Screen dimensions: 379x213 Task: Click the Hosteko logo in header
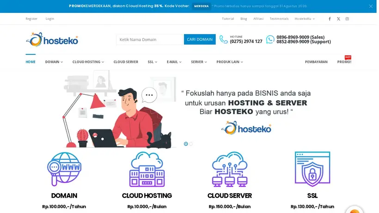(x=52, y=39)
